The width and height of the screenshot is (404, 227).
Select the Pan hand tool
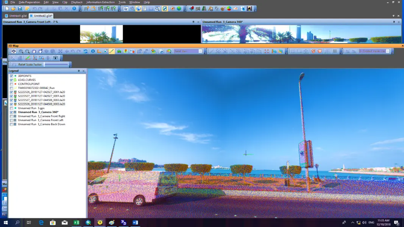pyautogui.click(x=34, y=51)
